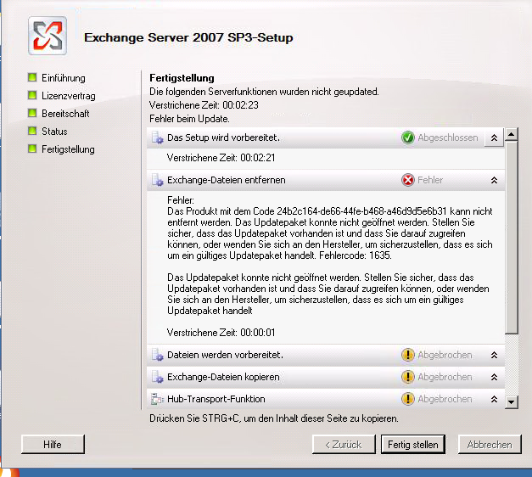Click the Fertig stellen button
The height and width of the screenshot is (477, 532).
tap(413, 445)
